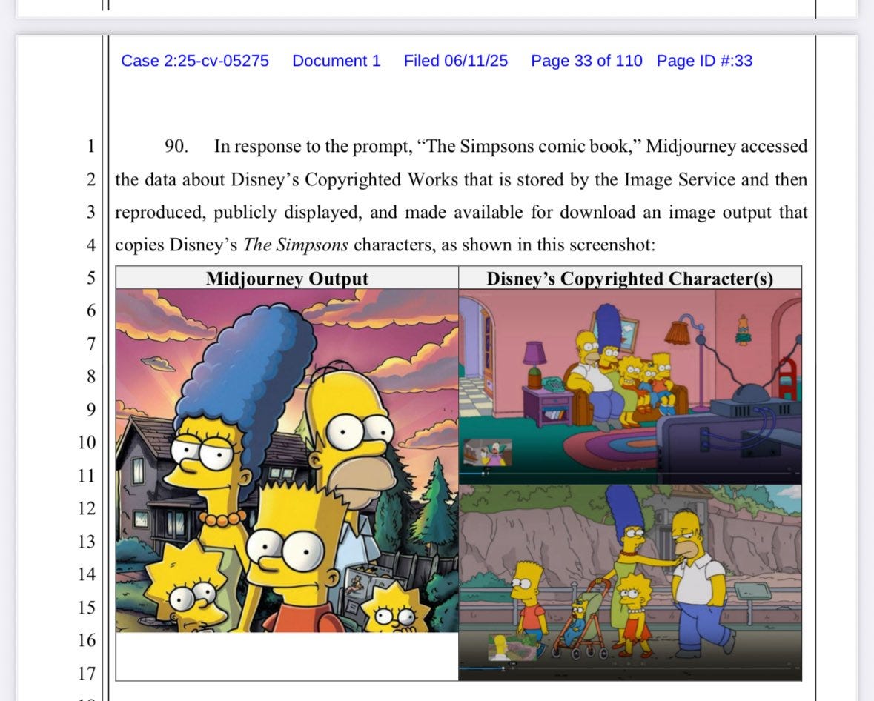Click the italic words 'The Simpsons' on line 4
Viewport: 874px width, 701px height.
[x=296, y=245]
